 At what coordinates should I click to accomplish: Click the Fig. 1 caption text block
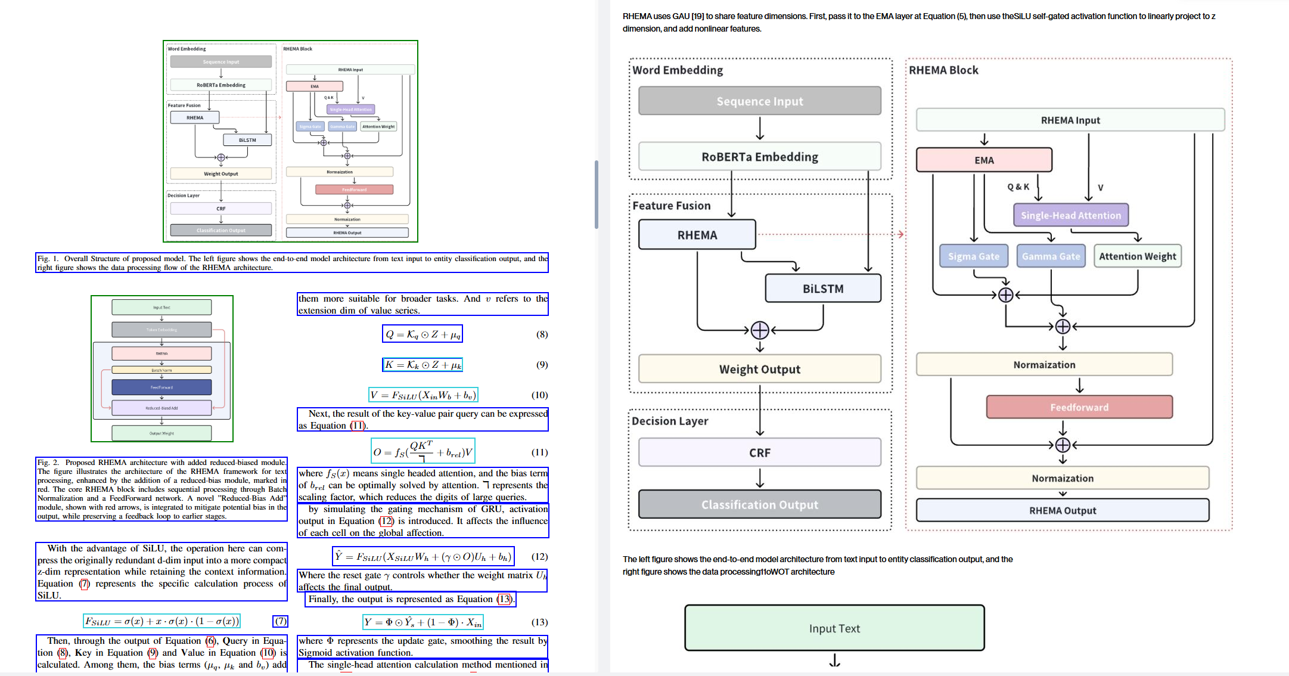(292, 263)
